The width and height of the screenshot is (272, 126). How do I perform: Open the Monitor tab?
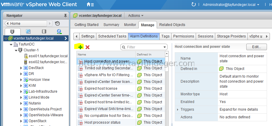[130, 25]
